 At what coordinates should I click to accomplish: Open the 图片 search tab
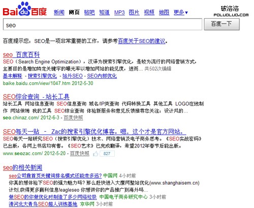134,12
